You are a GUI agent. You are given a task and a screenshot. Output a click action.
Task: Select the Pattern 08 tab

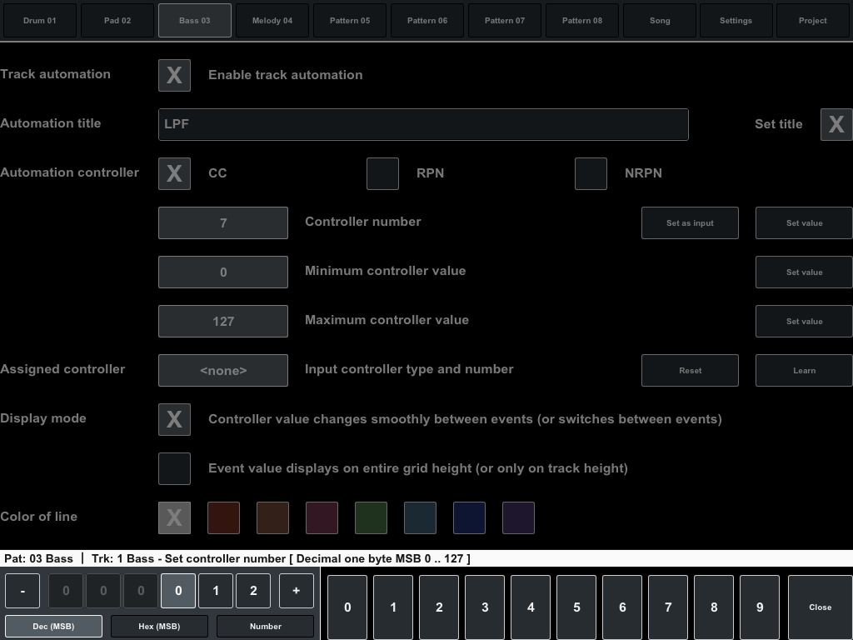point(582,21)
